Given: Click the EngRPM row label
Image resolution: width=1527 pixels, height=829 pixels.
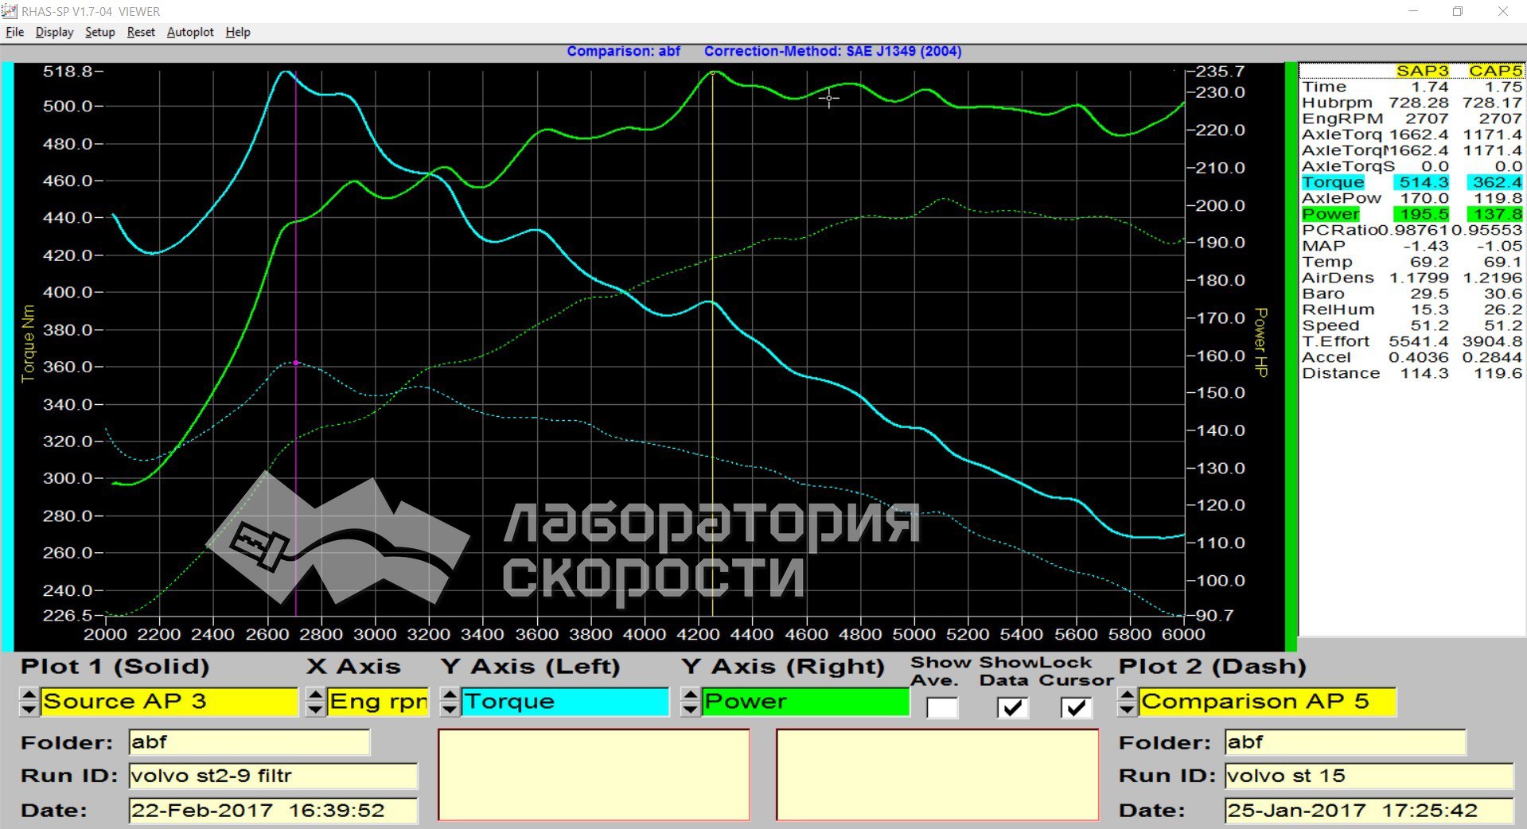Looking at the screenshot, I should tap(1342, 119).
